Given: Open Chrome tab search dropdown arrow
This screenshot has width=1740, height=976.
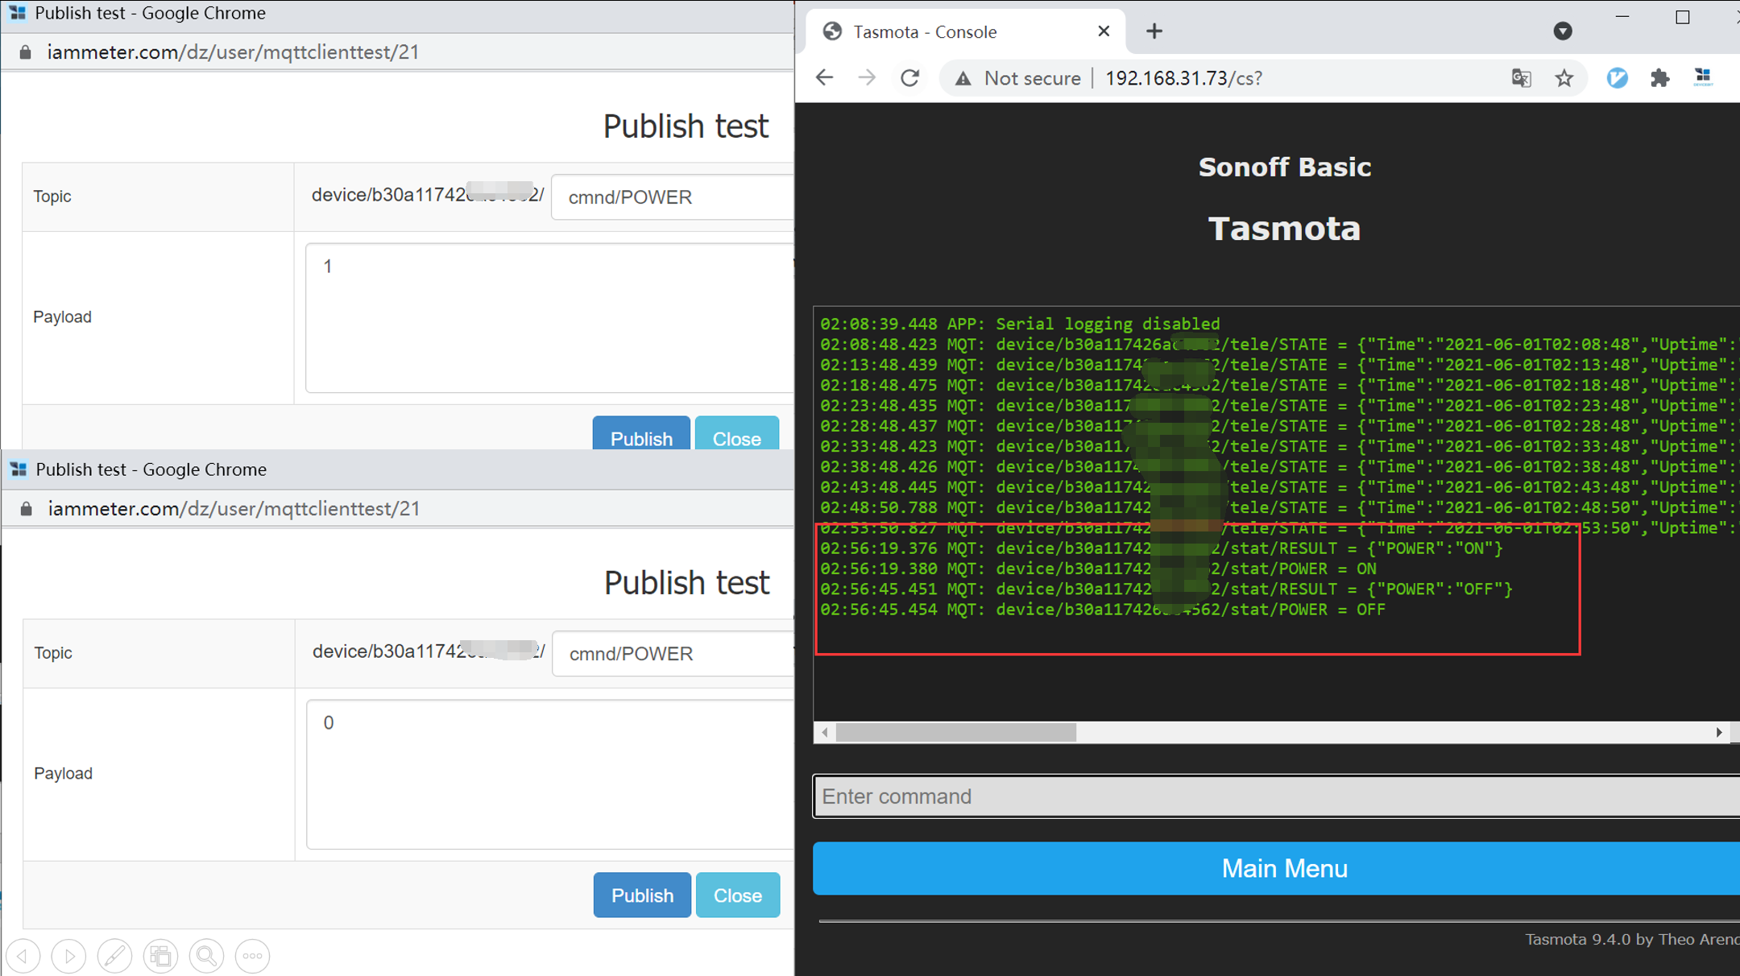Looking at the screenshot, I should click(1562, 31).
